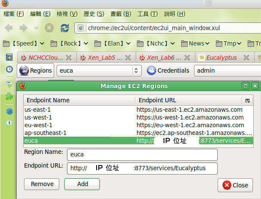Click the Endpoint URL column header
The height and width of the screenshot is (199, 261).
188,100
